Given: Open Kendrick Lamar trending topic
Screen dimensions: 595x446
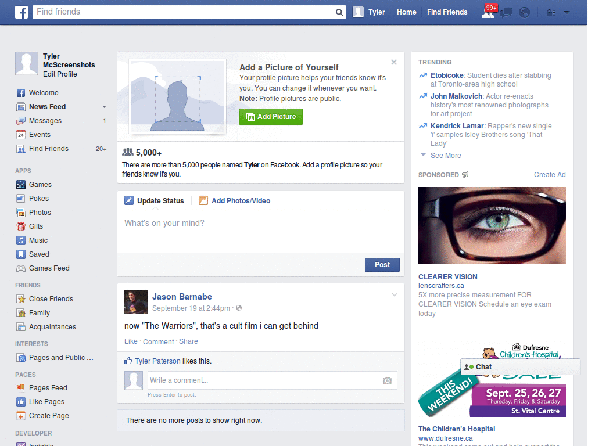Looking at the screenshot, I should 457,126.
